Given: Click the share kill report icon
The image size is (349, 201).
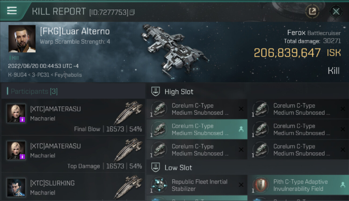Looking at the screenshot, I should click(x=312, y=11).
